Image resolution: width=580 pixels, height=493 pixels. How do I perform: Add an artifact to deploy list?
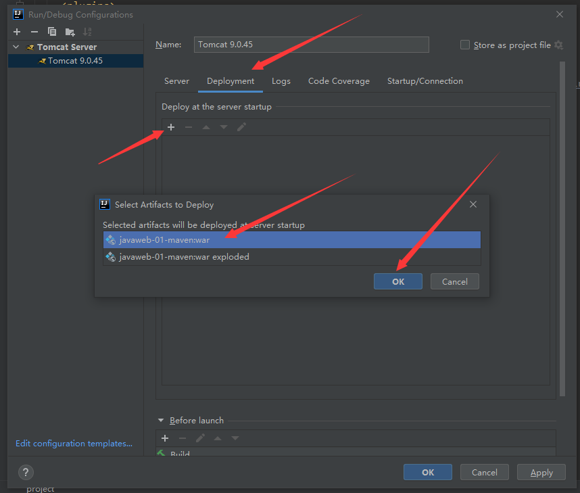click(x=171, y=127)
